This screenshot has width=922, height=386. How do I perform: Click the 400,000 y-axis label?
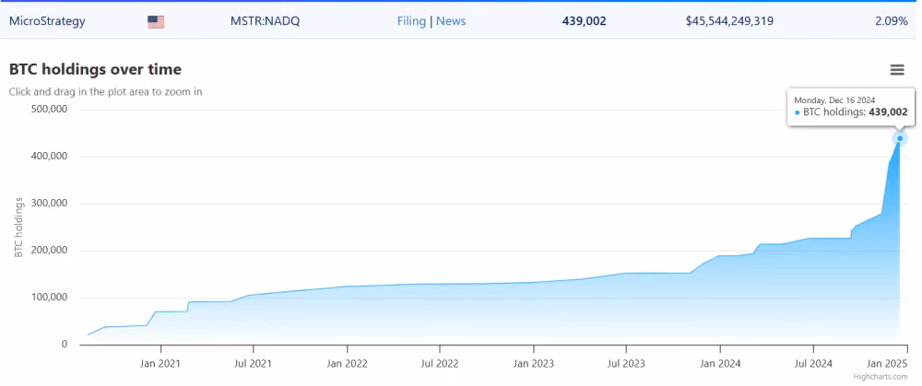[48, 157]
